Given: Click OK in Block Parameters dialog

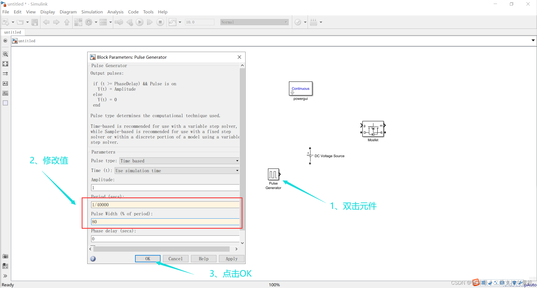Looking at the screenshot, I should [148, 259].
